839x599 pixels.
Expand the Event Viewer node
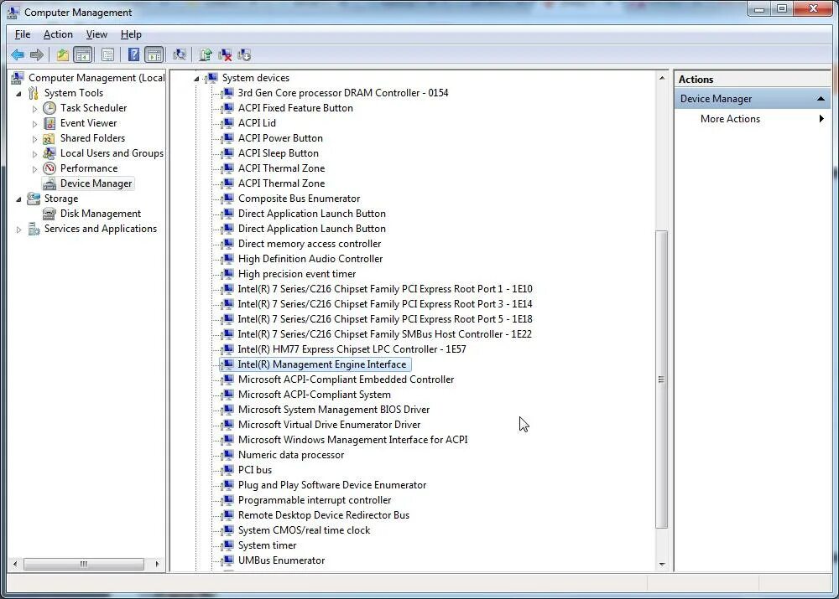pos(34,123)
